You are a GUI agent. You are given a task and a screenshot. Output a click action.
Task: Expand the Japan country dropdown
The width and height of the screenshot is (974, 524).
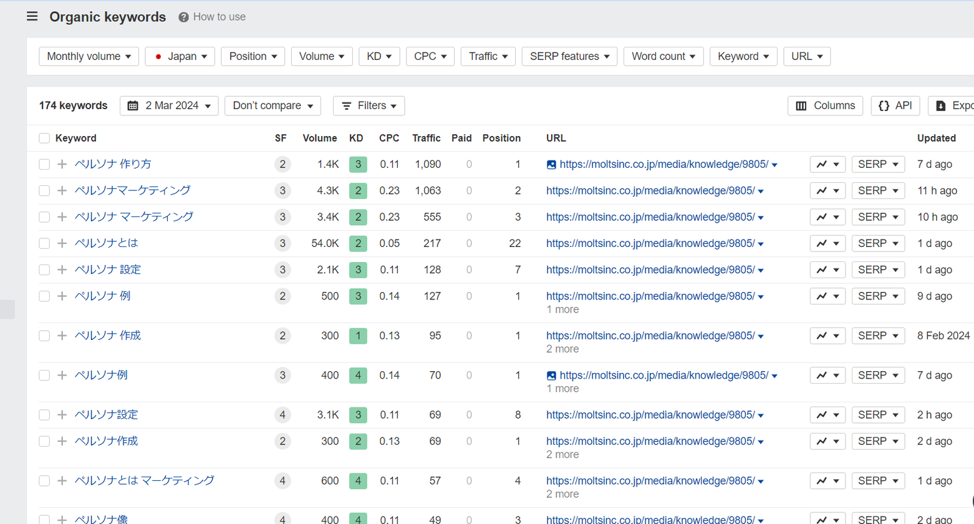tap(180, 56)
